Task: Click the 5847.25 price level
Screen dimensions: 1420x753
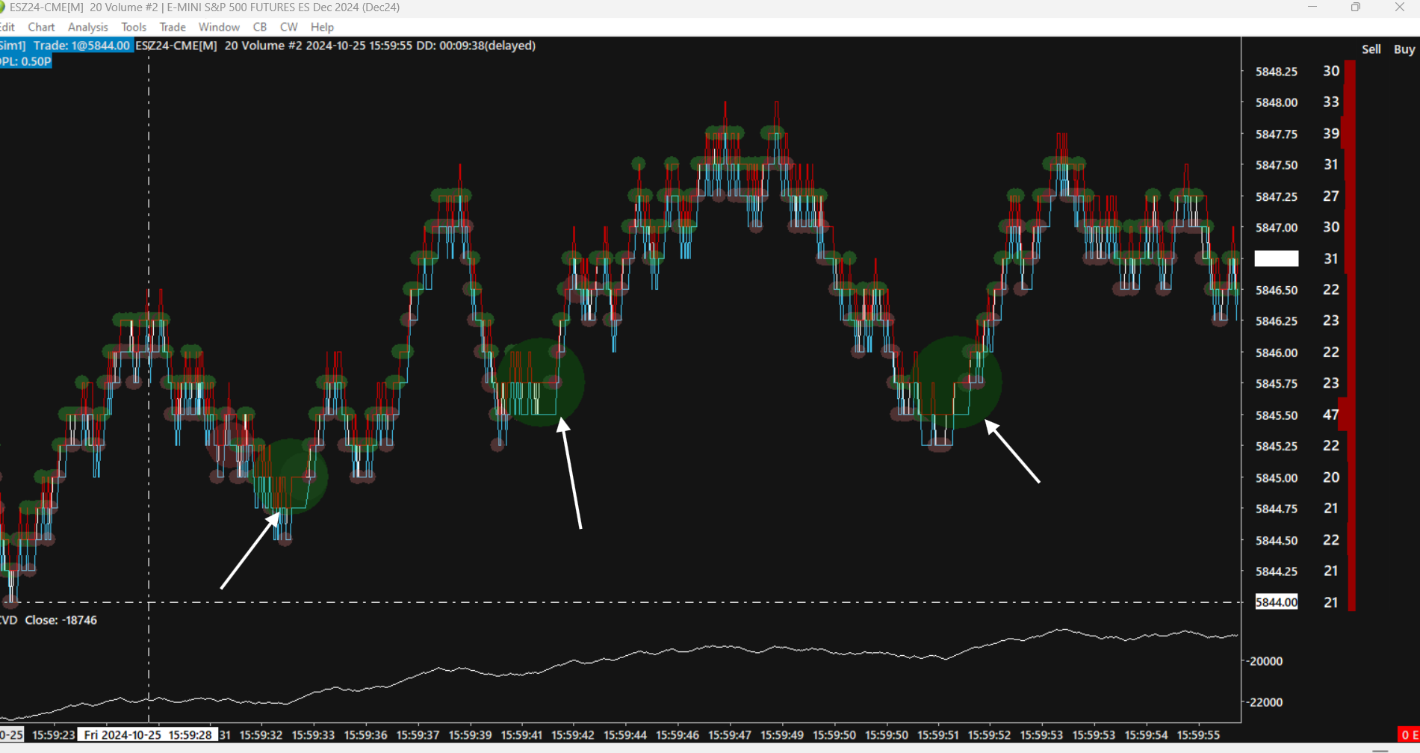Action: (1277, 196)
